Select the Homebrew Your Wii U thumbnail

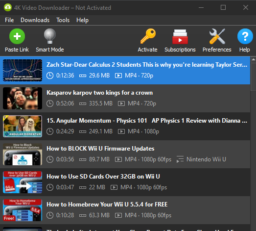(23, 210)
